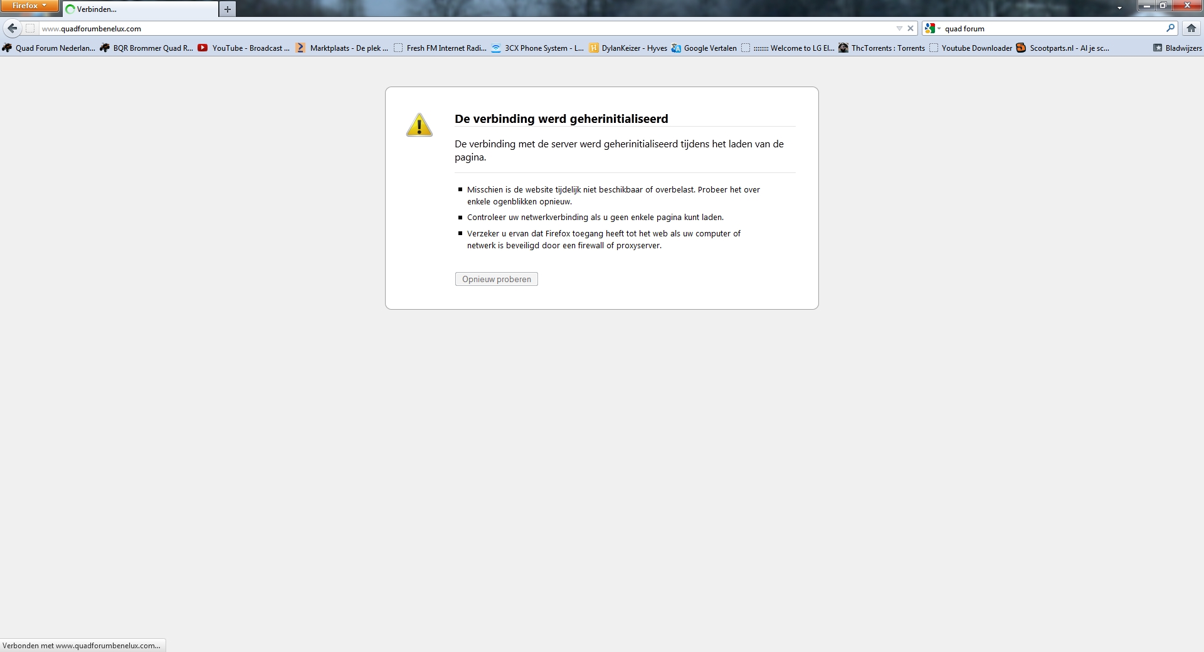
Task: Select the Verbinden... tab
Action: click(141, 9)
